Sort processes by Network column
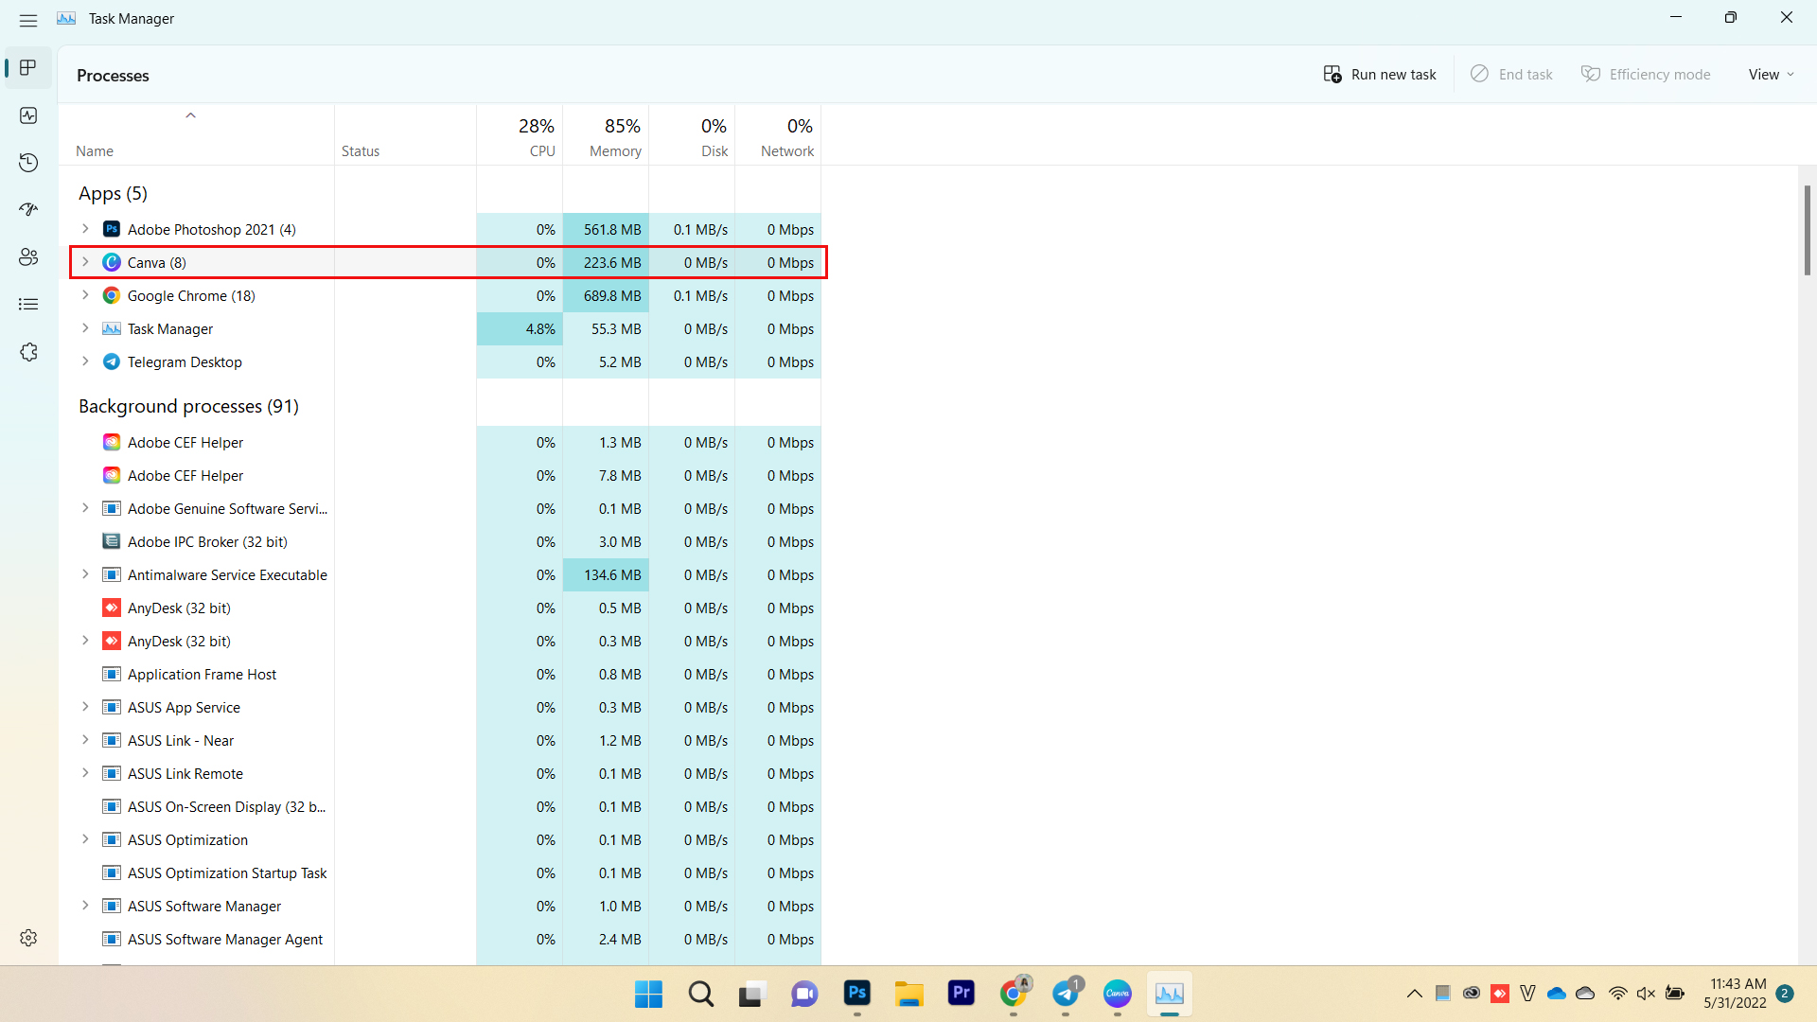Viewport: 1817px width, 1022px height. pyautogui.click(x=778, y=135)
